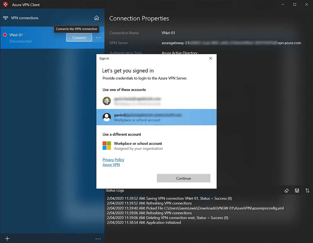Open the bottom-left panel ellipsis menu
Viewport: 313px width, 243px height.
point(98,239)
